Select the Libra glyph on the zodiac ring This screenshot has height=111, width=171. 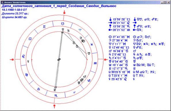tap(39, 89)
